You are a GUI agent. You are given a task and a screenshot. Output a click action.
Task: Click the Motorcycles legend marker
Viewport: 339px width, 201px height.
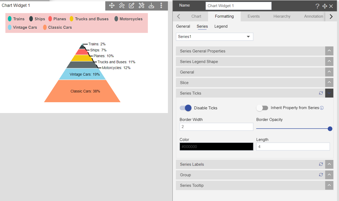(116, 19)
